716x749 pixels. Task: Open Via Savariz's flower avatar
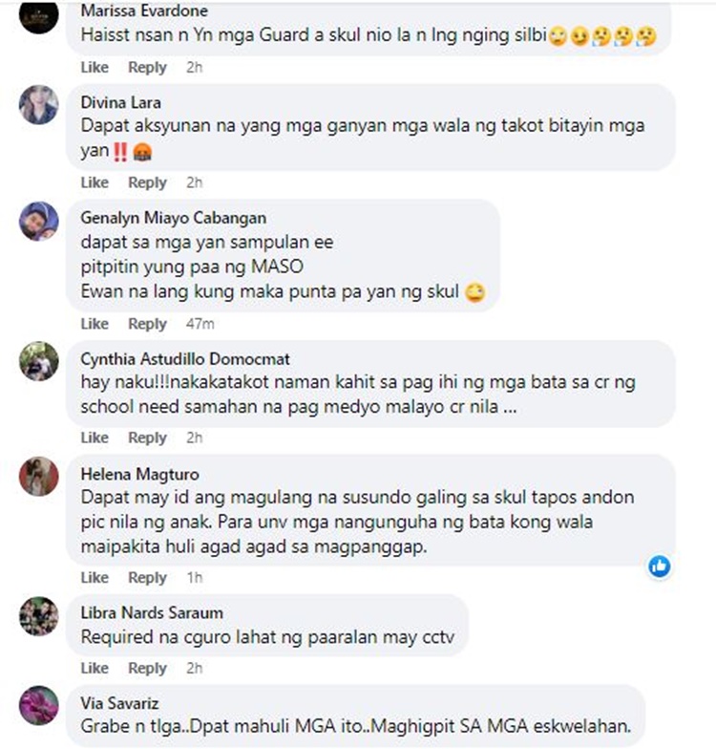[38, 705]
